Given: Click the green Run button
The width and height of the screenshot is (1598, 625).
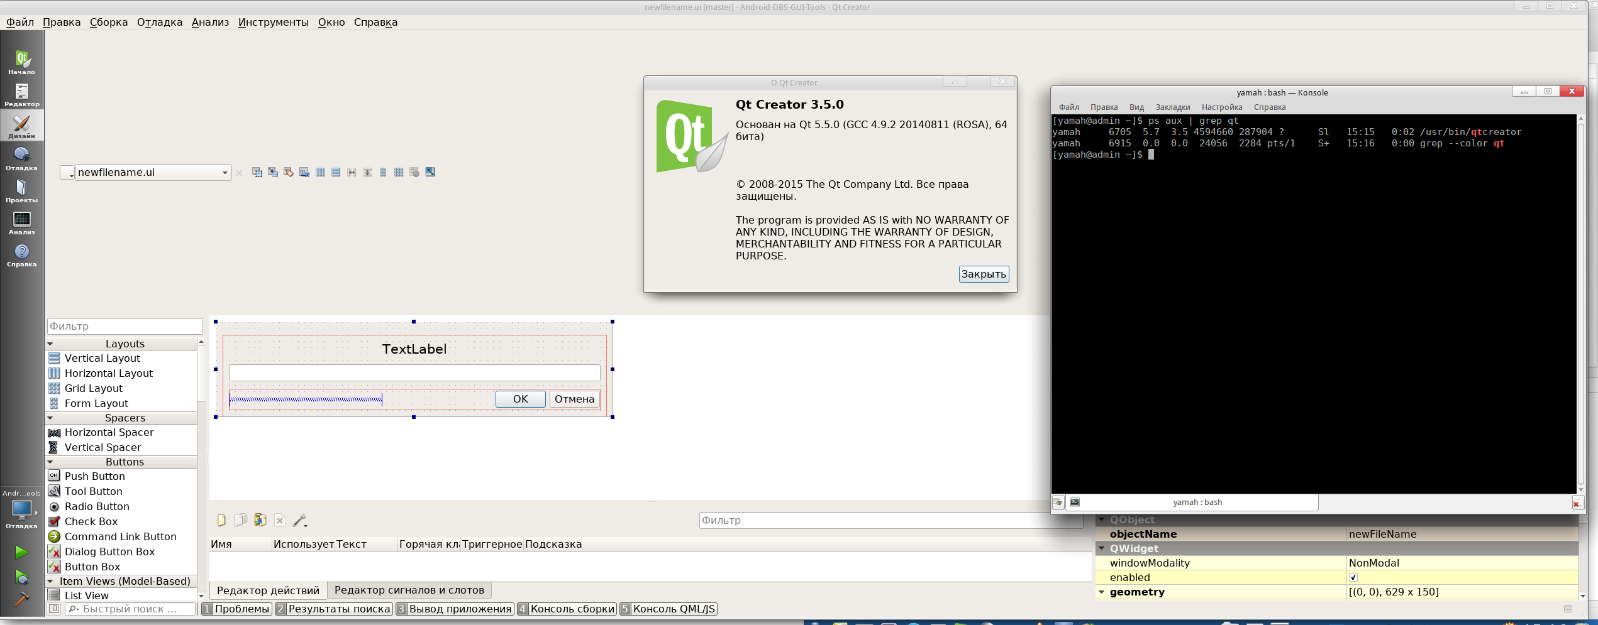Looking at the screenshot, I should pos(22,552).
